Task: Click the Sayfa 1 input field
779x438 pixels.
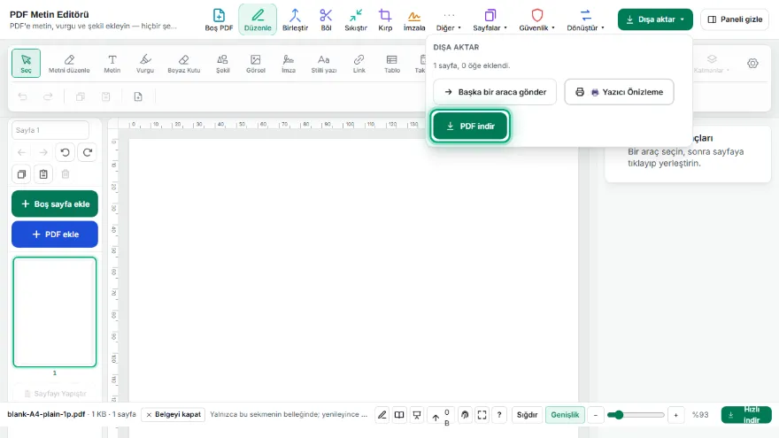Action: point(50,130)
